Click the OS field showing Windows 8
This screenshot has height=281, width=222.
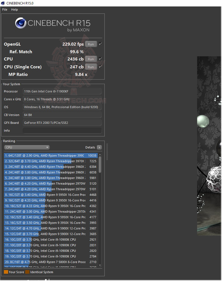pyautogui.click(x=62, y=107)
